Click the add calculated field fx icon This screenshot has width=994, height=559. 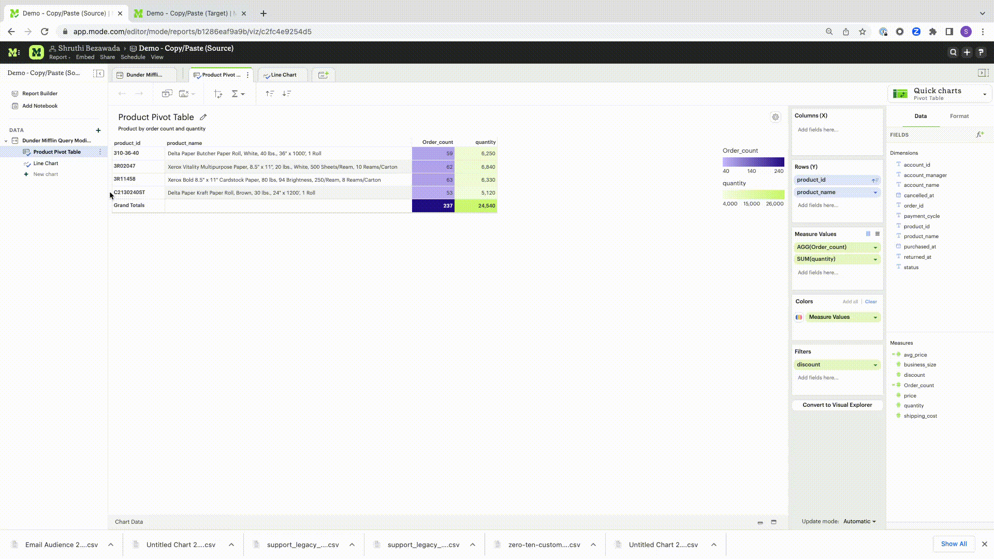pyautogui.click(x=980, y=135)
